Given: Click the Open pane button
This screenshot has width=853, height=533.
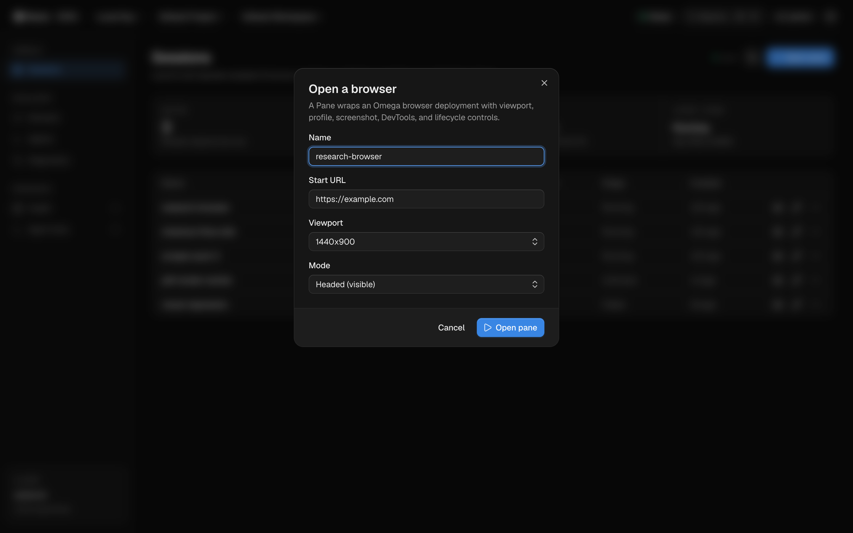Looking at the screenshot, I should pos(510,327).
